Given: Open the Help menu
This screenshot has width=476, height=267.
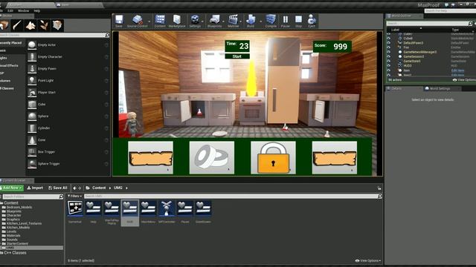Looking at the screenshot, I should [x=37, y=10].
